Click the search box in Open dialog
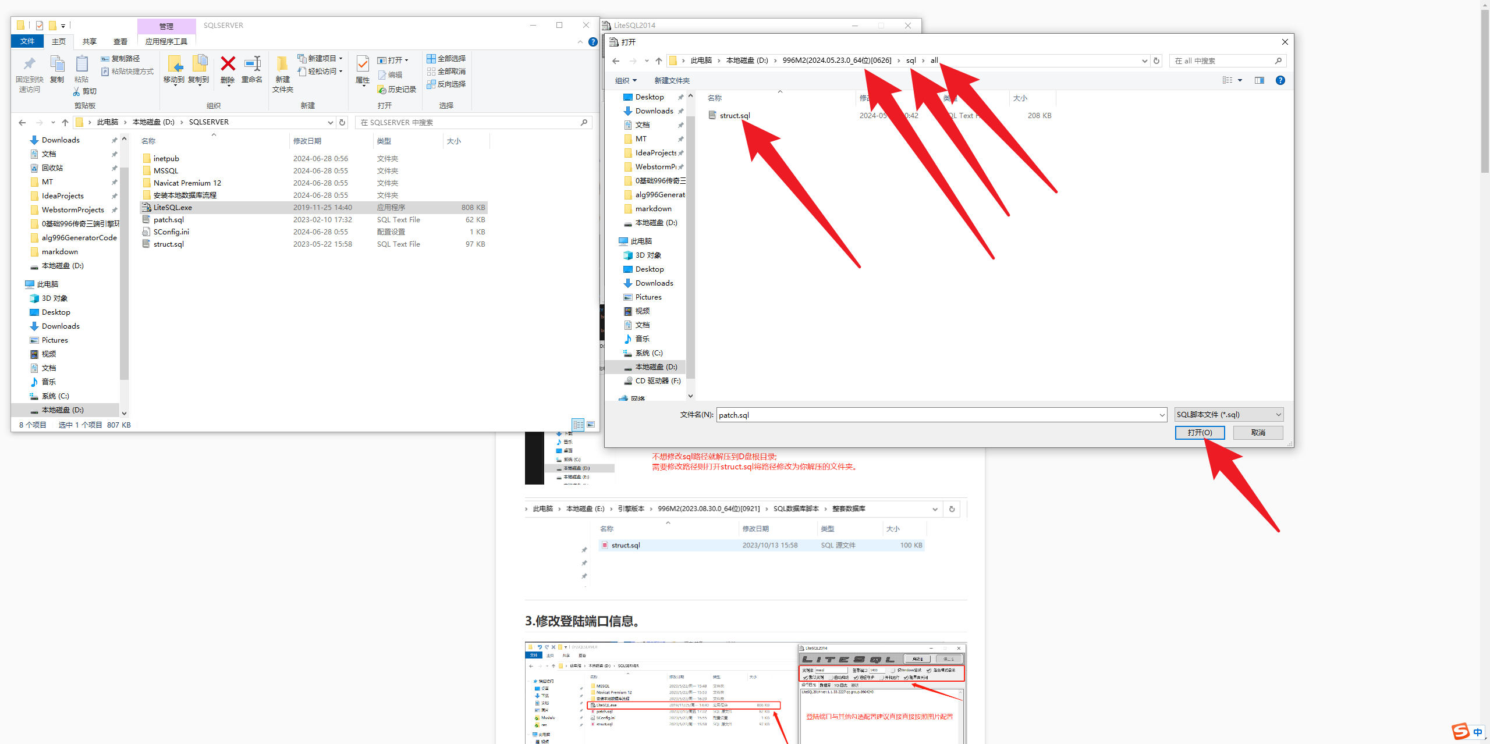Viewport: 1490px width, 744px height. pyautogui.click(x=1227, y=60)
